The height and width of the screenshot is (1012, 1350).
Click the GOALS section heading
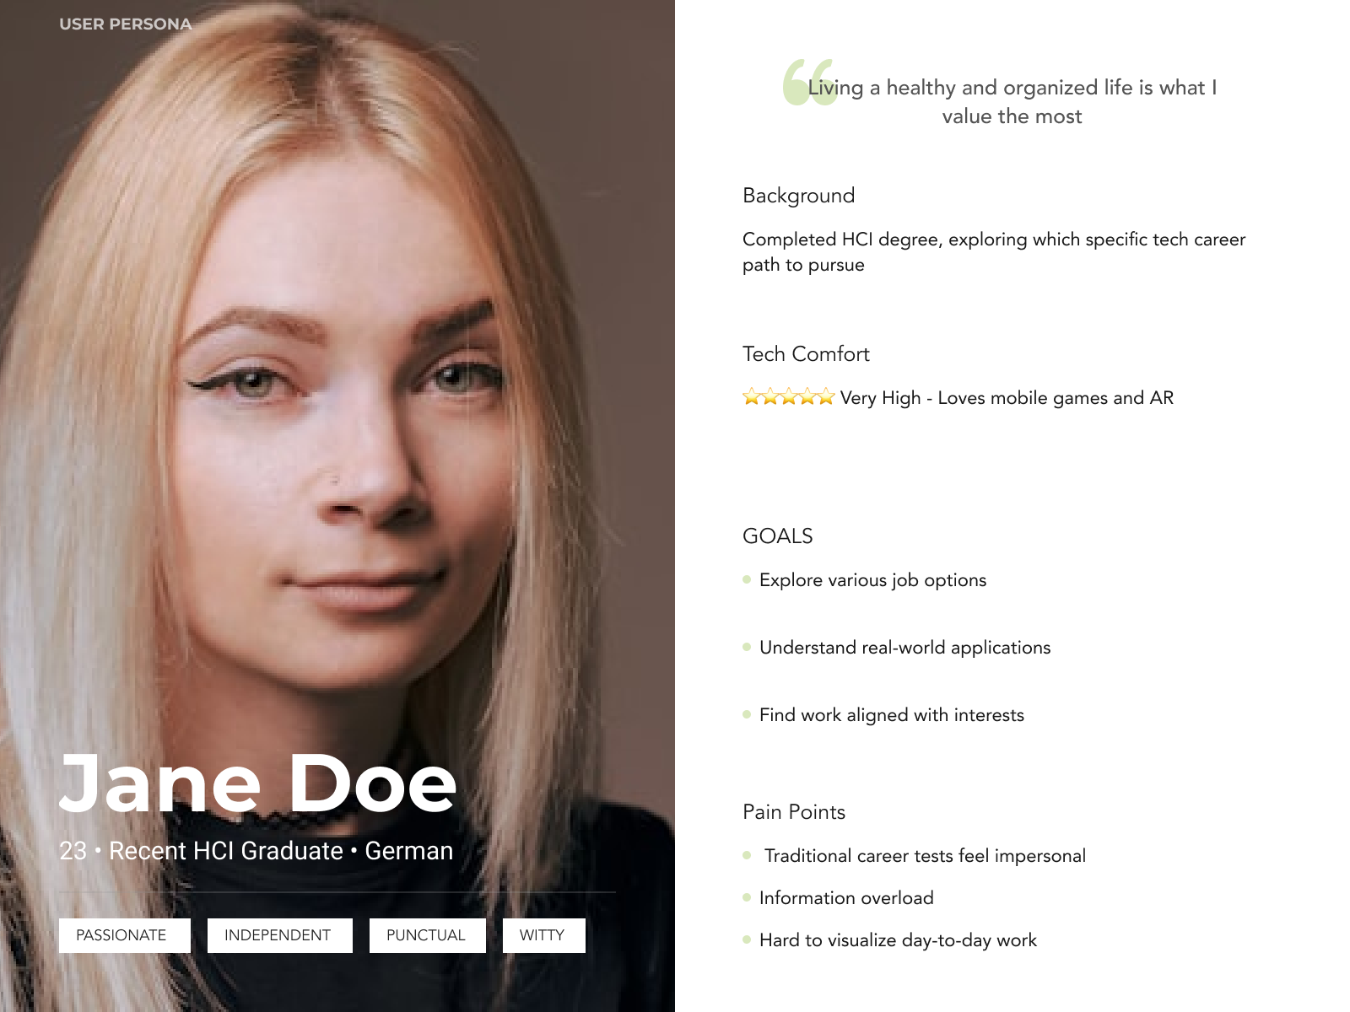pyautogui.click(x=778, y=536)
